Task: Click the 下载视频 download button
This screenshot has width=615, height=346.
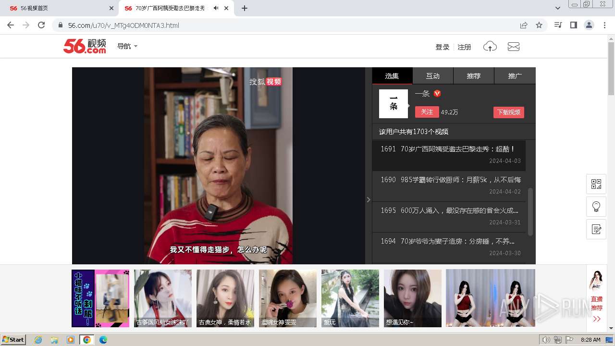Action: click(509, 112)
